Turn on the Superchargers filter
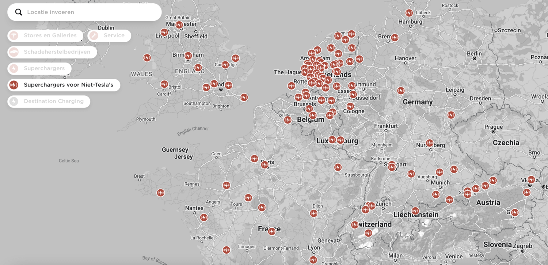This screenshot has width=548, height=265. (39, 68)
